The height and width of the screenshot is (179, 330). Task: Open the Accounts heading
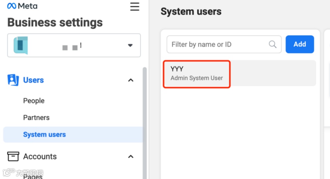tap(40, 157)
